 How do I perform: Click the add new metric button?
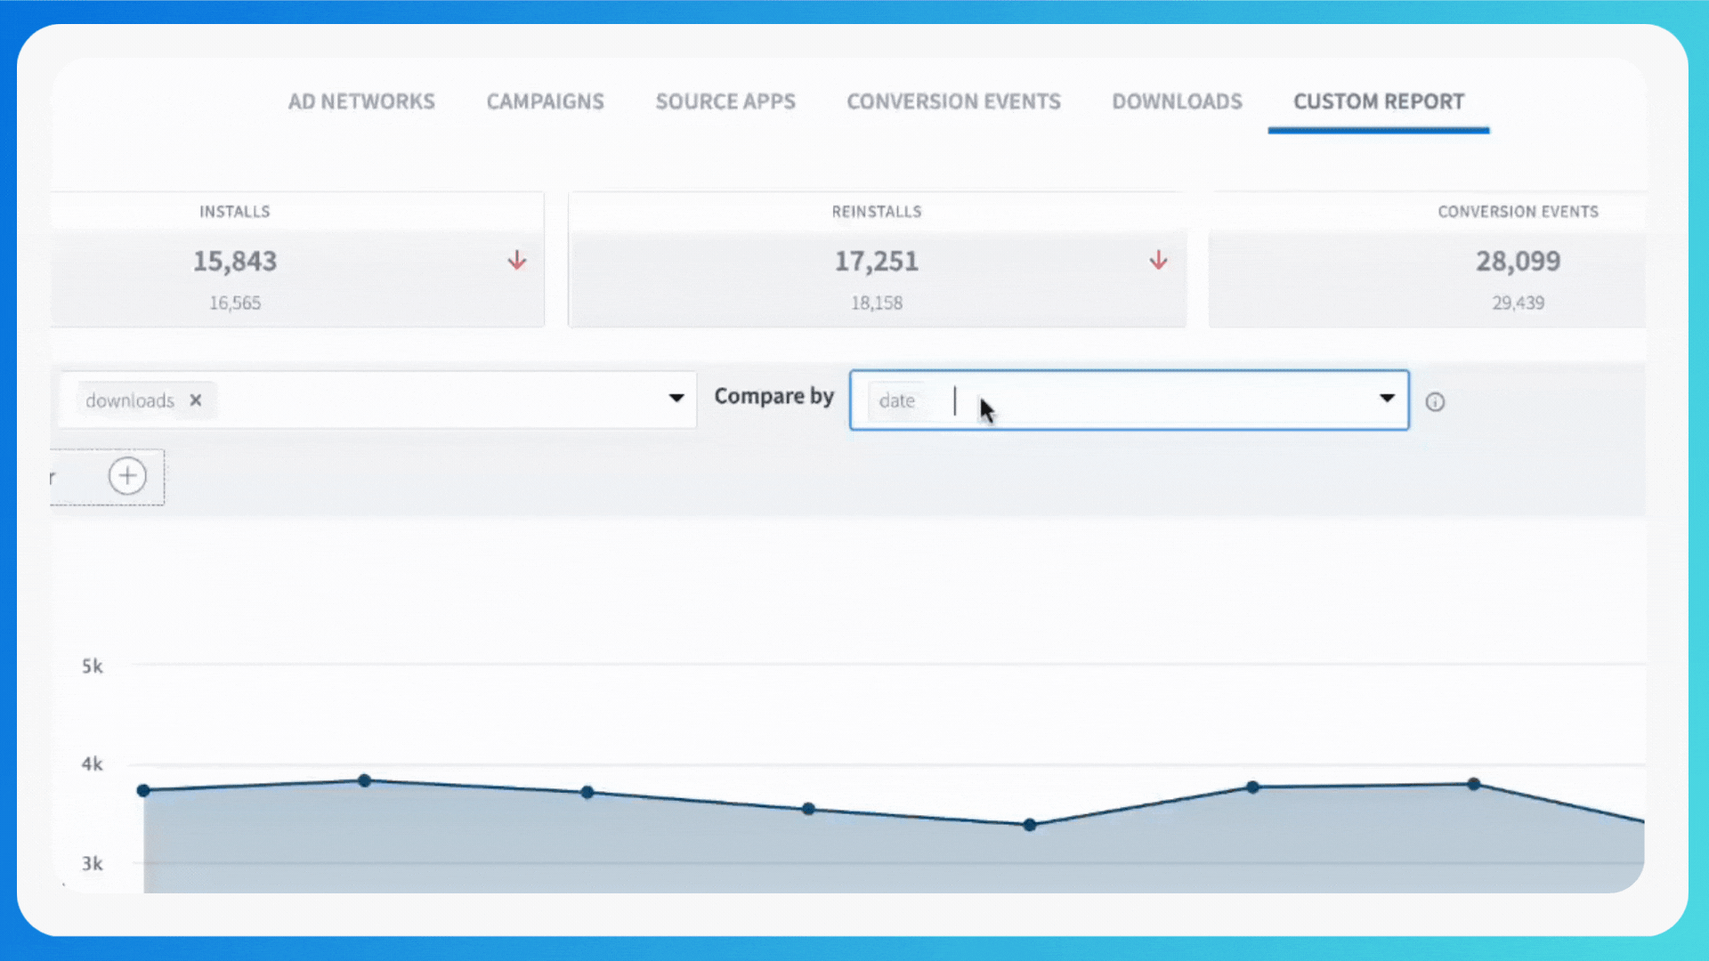[x=126, y=474]
